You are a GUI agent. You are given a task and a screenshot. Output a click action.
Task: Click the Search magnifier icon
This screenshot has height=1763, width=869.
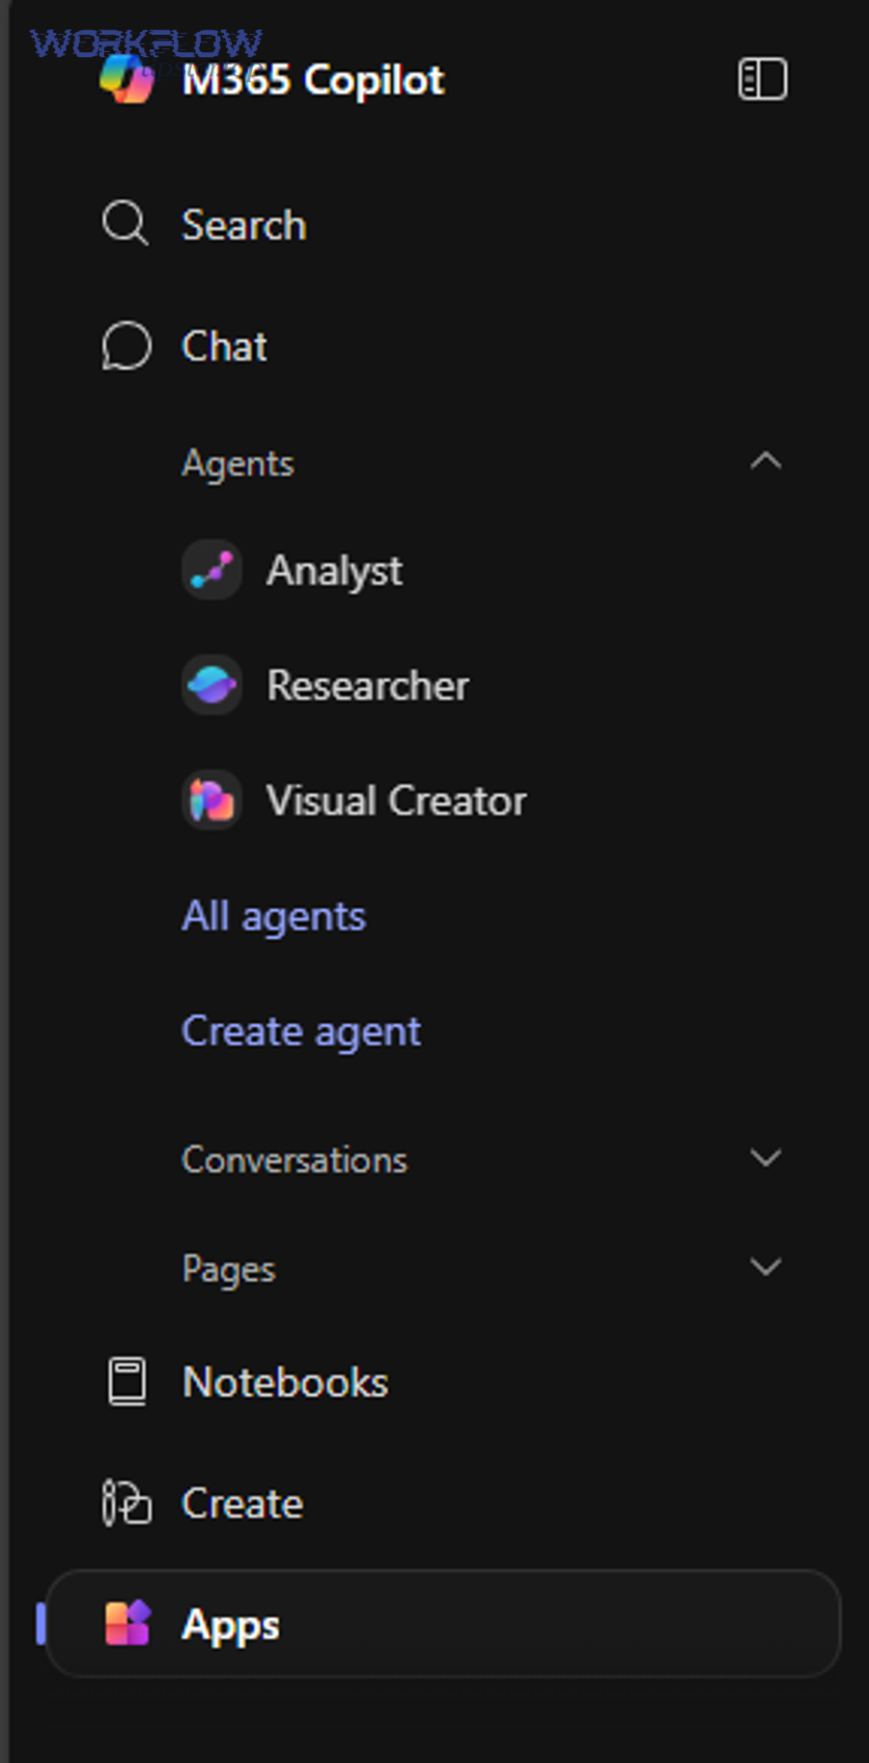tap(126, 224)
